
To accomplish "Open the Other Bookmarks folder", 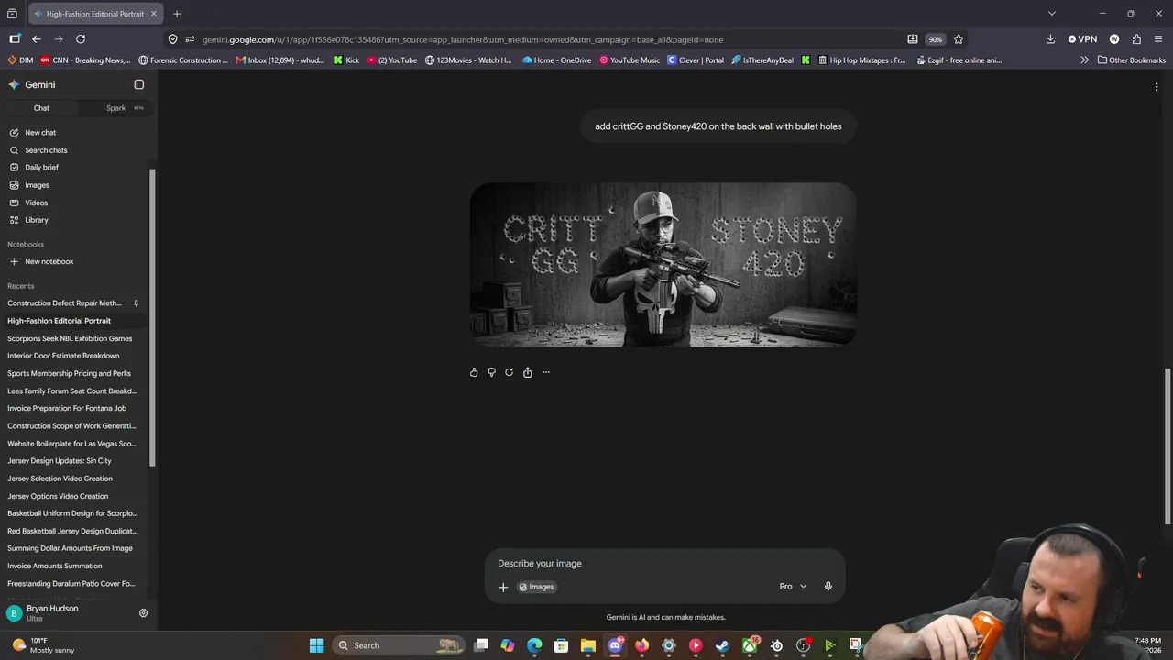I will [1131, 60].
